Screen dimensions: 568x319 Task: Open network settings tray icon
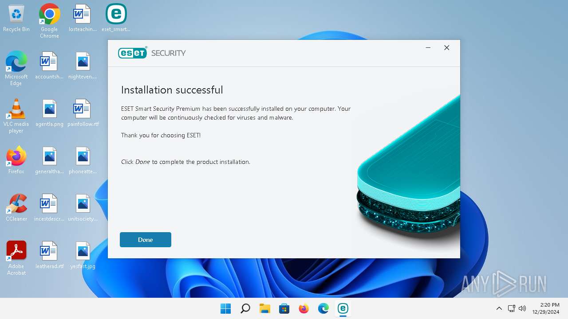(x=511, y=308)
